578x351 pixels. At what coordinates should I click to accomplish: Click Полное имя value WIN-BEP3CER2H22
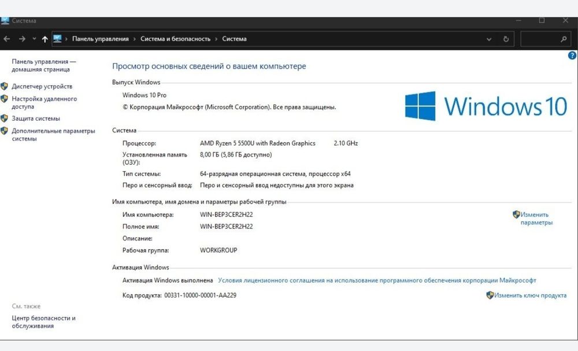pos(227,226)
